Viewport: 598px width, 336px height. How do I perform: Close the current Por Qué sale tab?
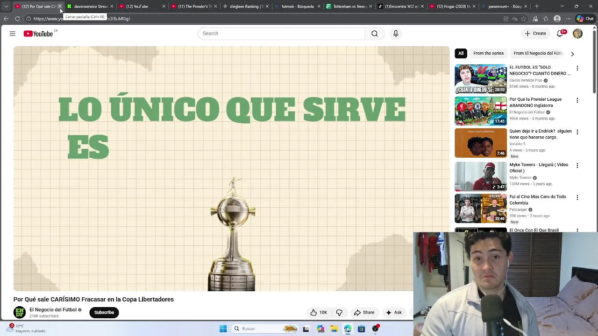[x=60, y=7]
